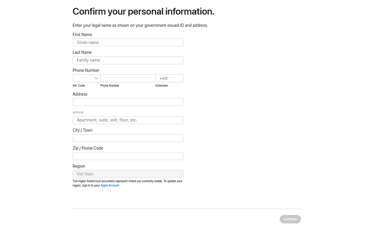Click the +ext extension field

click(169, 78)
